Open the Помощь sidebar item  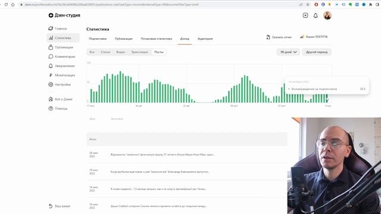(x=58, y=108)
